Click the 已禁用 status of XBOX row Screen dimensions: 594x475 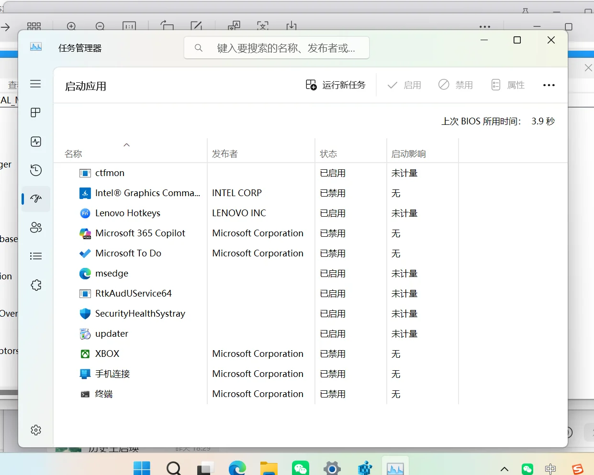click(x=333, y=354)
